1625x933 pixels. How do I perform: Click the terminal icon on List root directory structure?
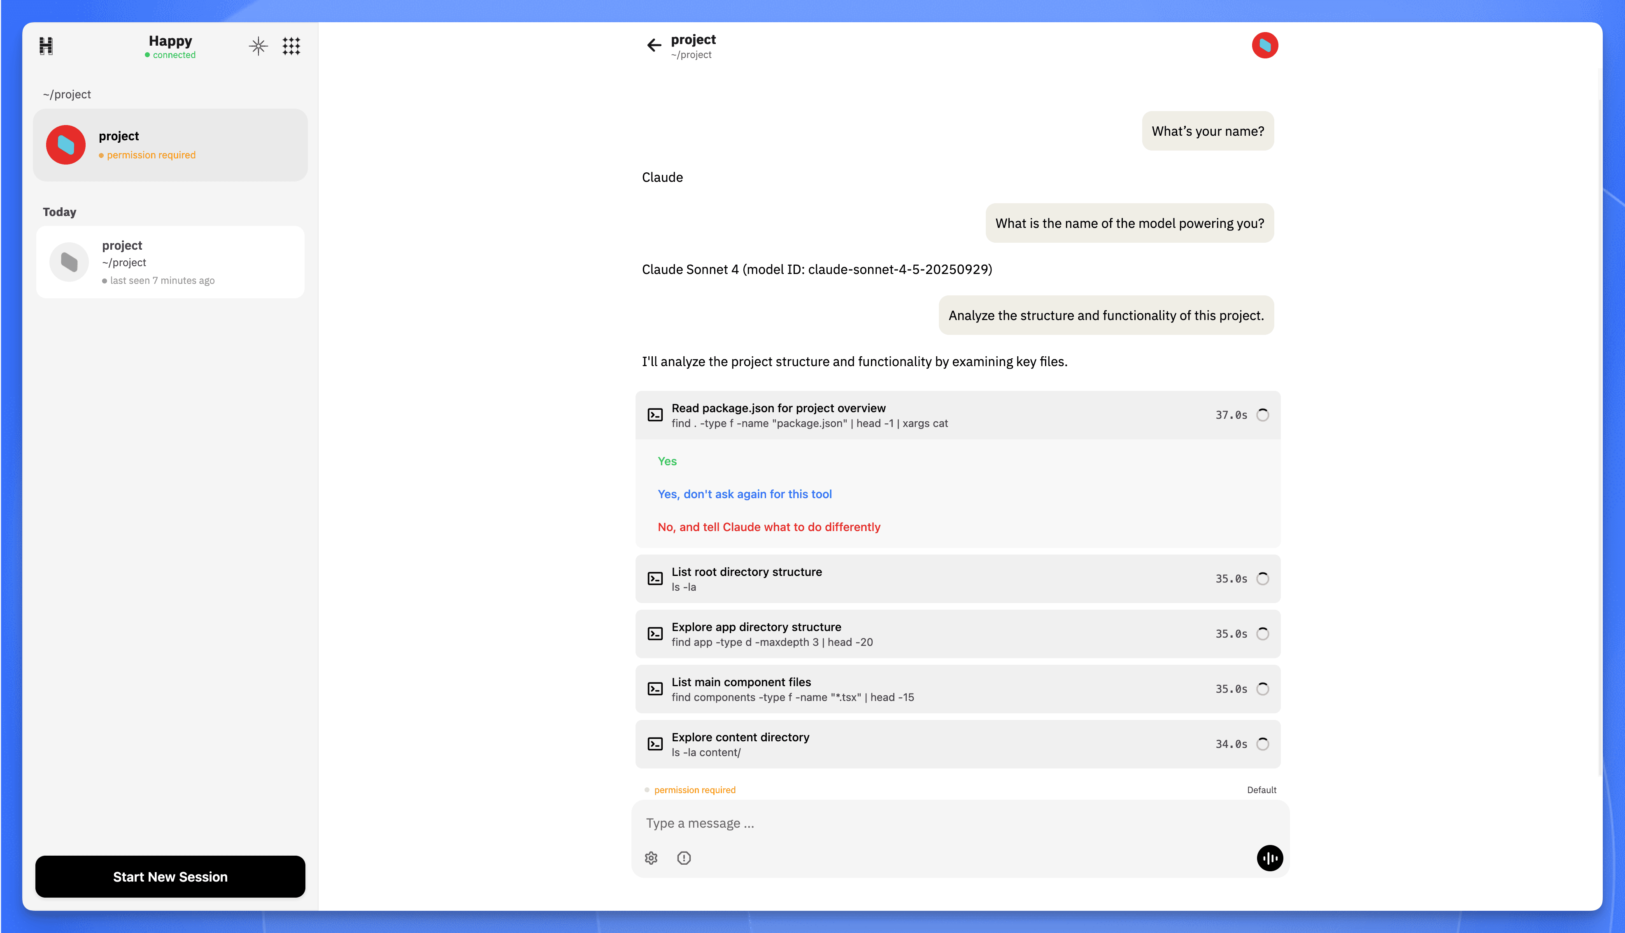pyautogui.click(x=655, y=578)
